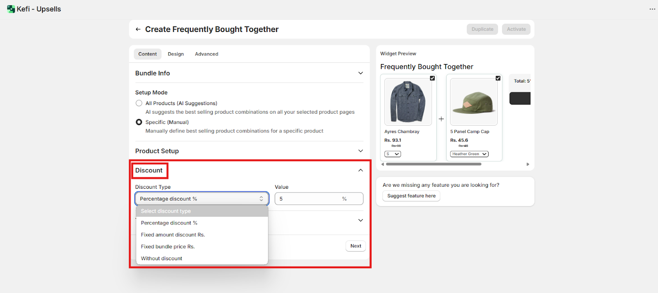Select Specific (Manual) setup mode
The width and height of the screenshot is (658, 293).
pos(139,122)
